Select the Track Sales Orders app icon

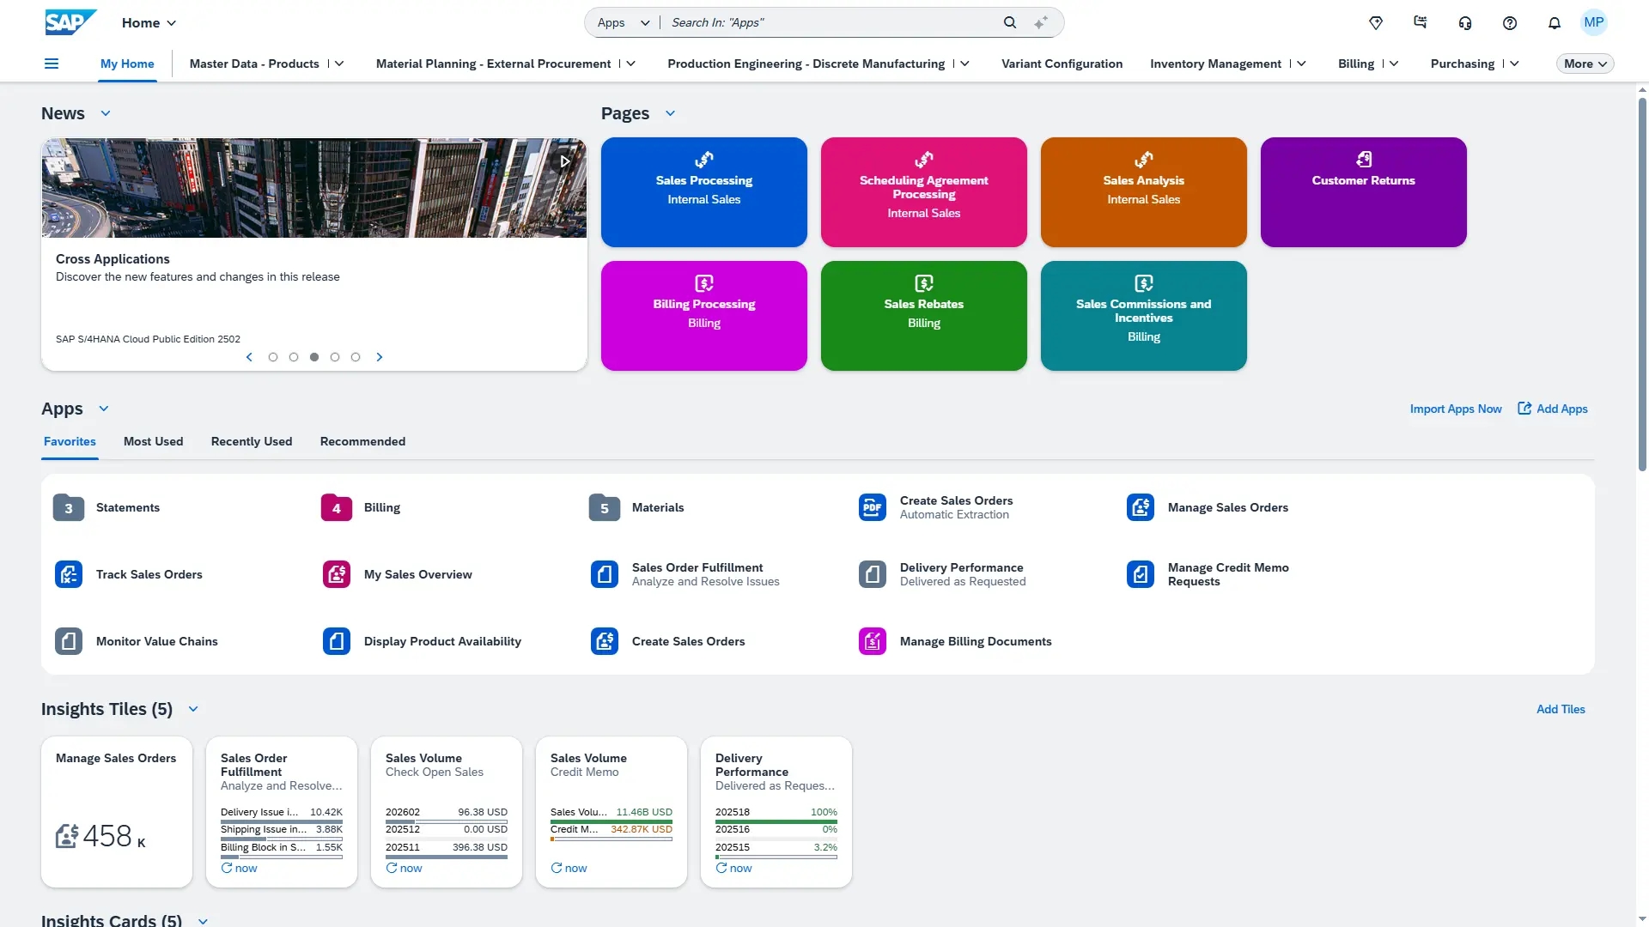pos(69,574)
